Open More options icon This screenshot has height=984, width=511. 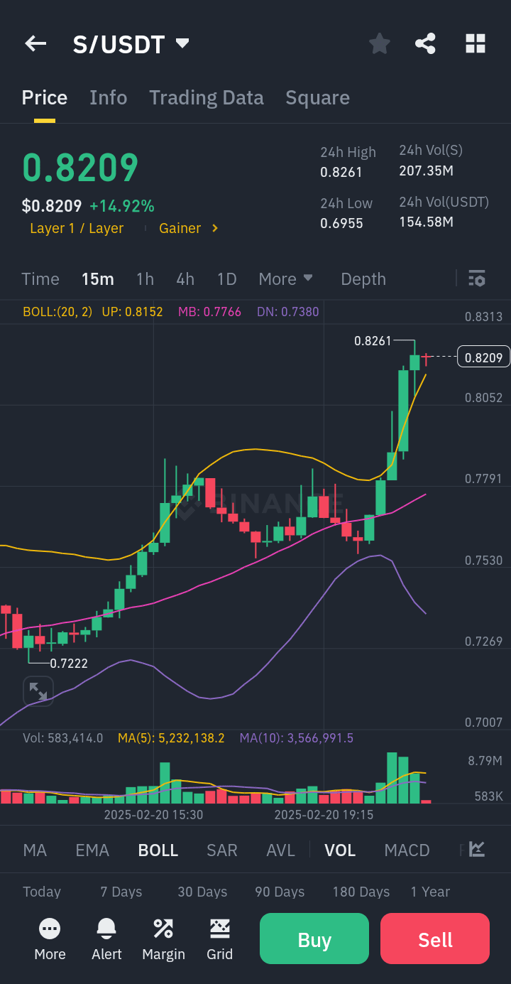coord(50,940)
